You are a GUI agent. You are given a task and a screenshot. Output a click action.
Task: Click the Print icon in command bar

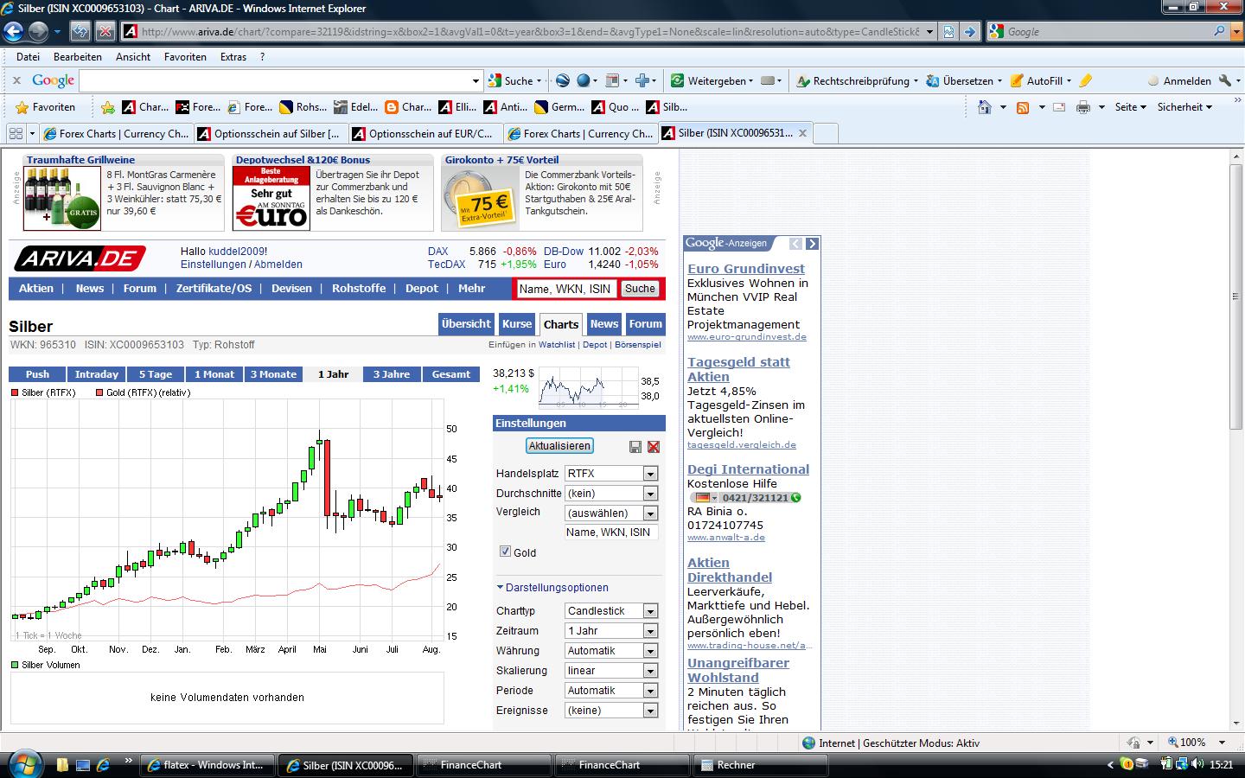tap(1083, 107)
